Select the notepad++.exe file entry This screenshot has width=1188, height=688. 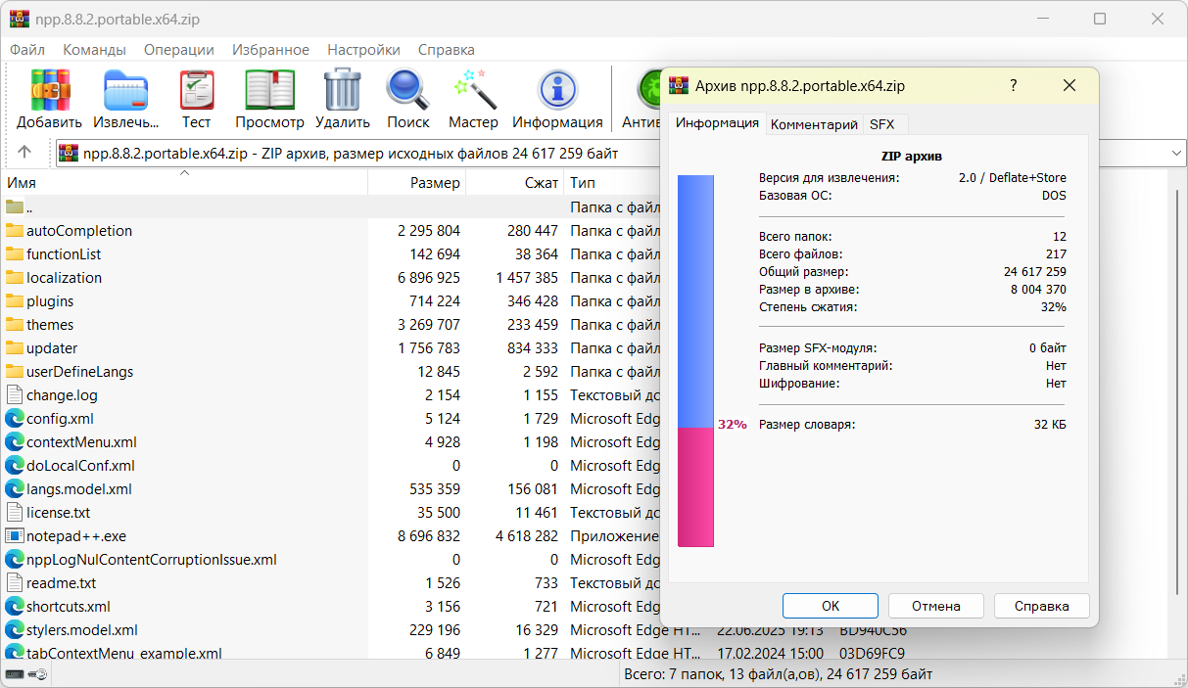coord(76,536)
